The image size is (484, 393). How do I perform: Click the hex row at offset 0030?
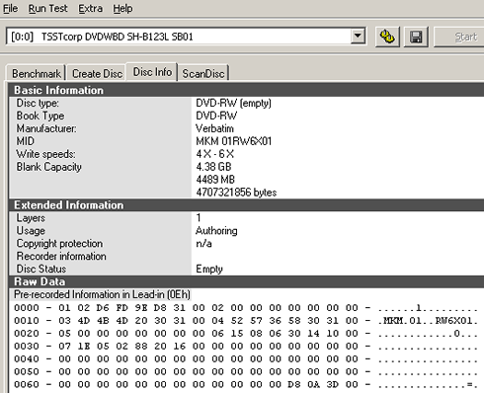pyautogui.click(x=246, y=347)
